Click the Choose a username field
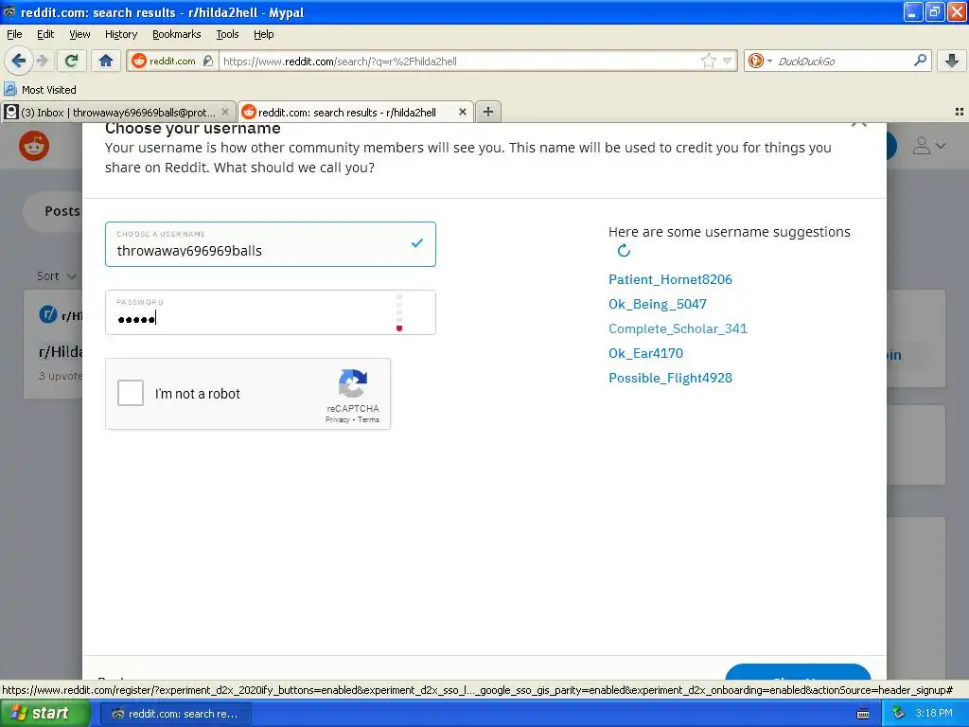The image size is (969, 727). pos(270,244)
